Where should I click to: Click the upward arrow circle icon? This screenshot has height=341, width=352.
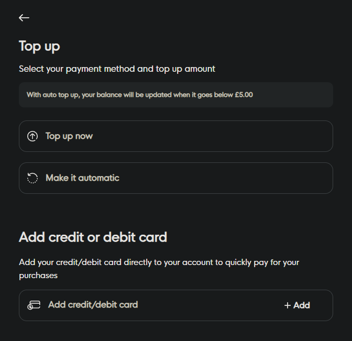tap(32, 136)
